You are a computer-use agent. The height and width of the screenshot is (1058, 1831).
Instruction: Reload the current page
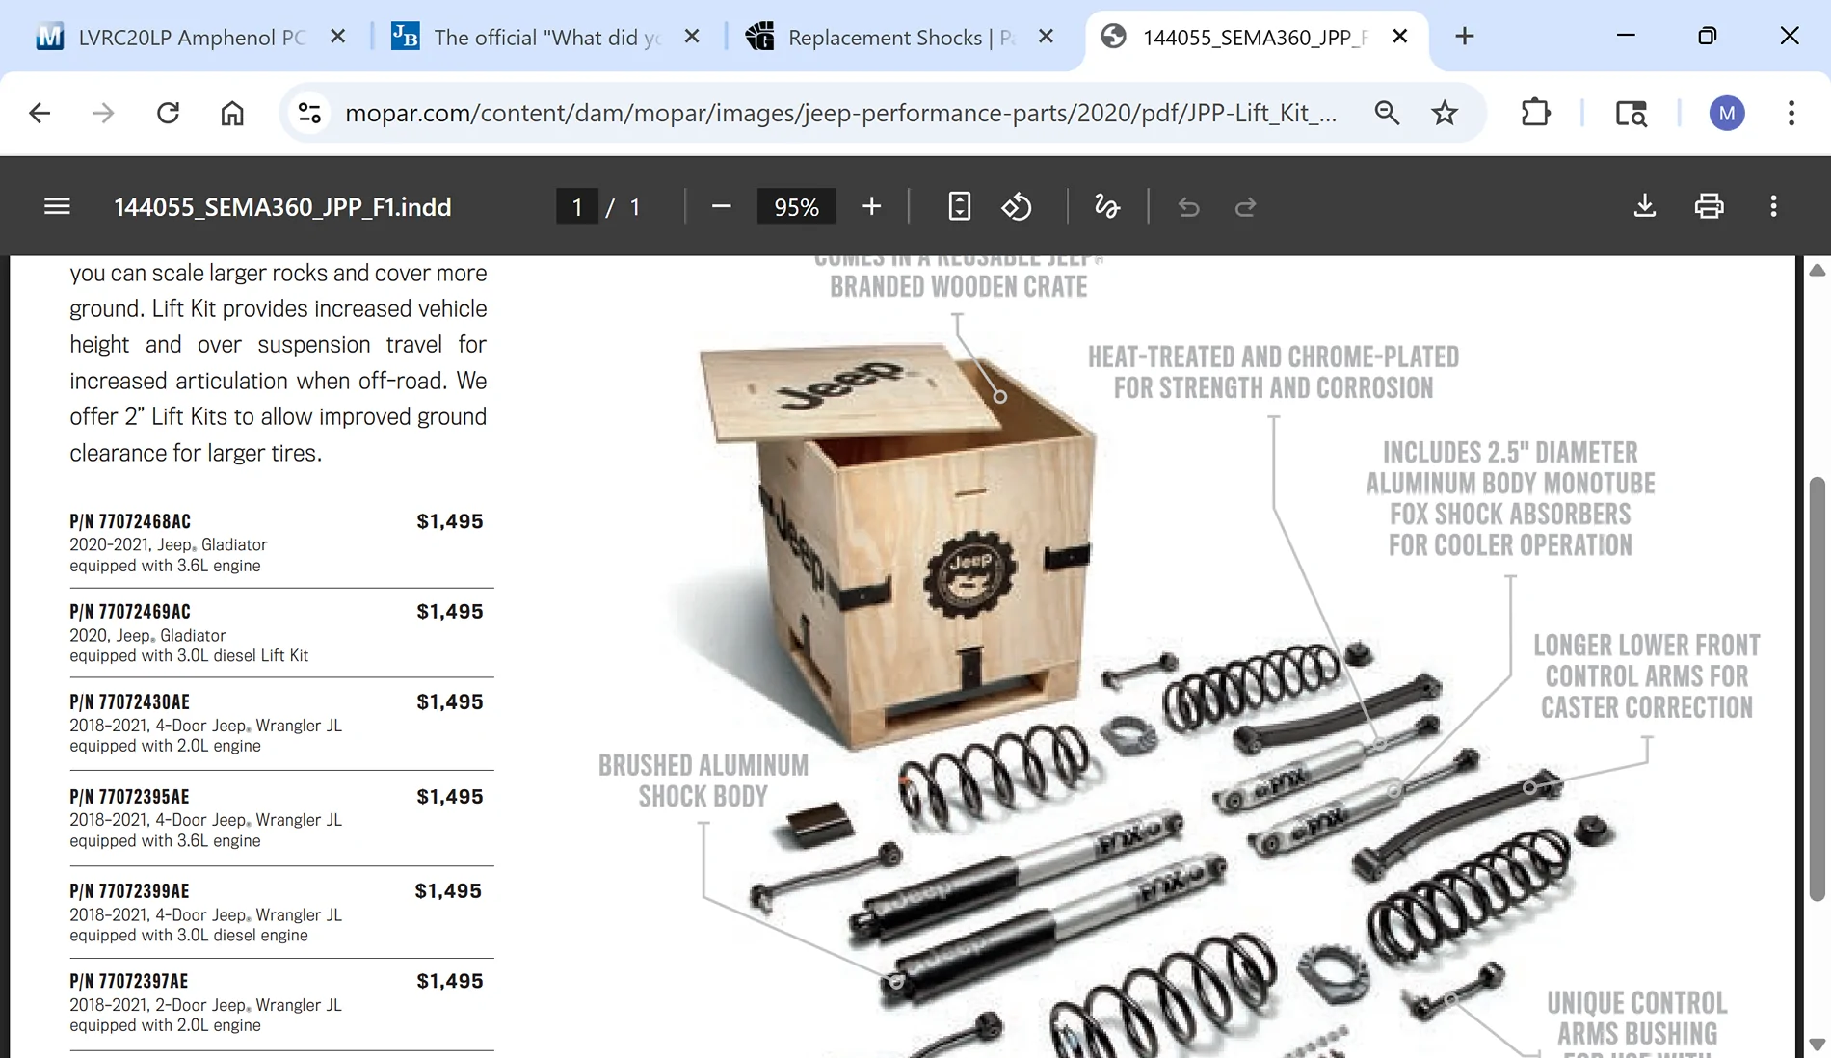click(168, 114)
